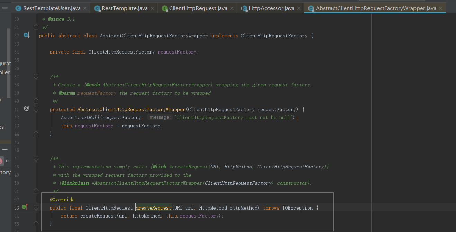Screen dimensions: 456x232
Task: Close the AbstractClientHttpRequestFactoryWrapper.java tab
Action: (x=440, y=8)
